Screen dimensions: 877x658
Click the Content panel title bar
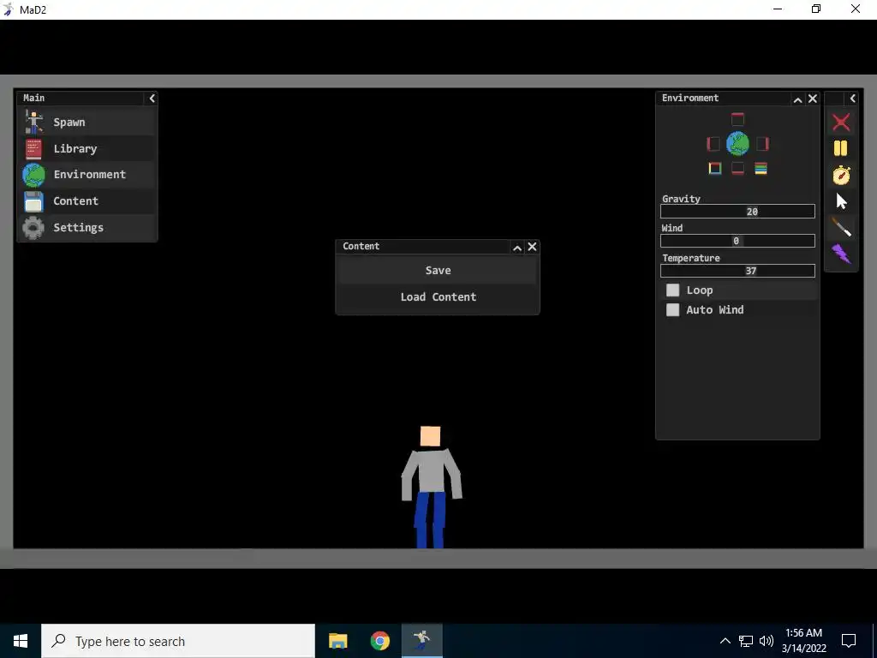pos(423,247)
